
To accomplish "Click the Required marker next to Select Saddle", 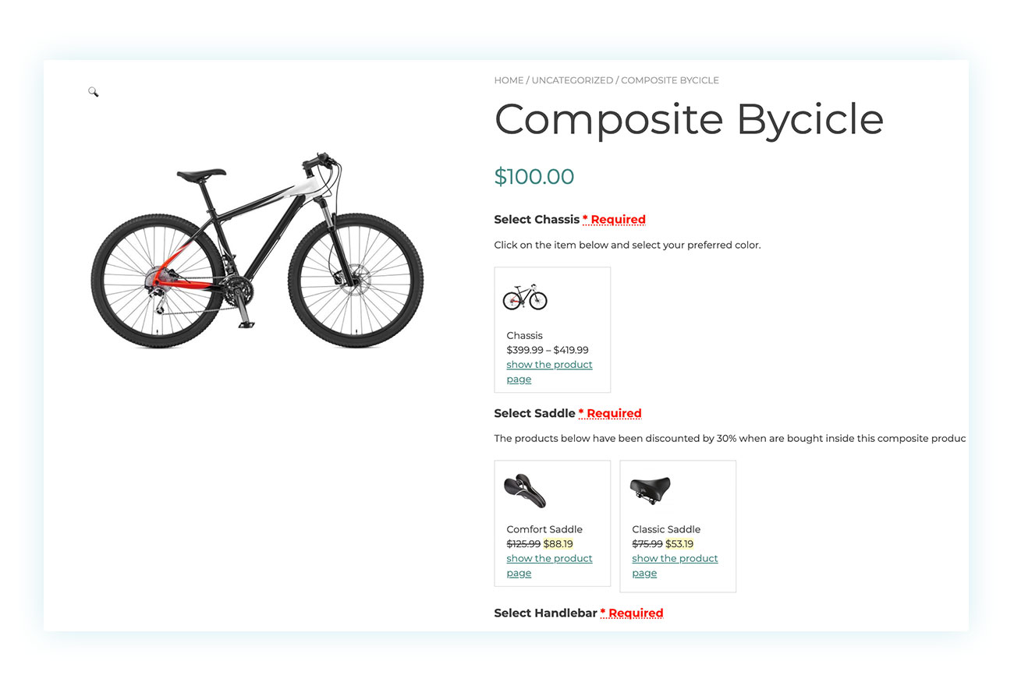I will click(610, 413).
